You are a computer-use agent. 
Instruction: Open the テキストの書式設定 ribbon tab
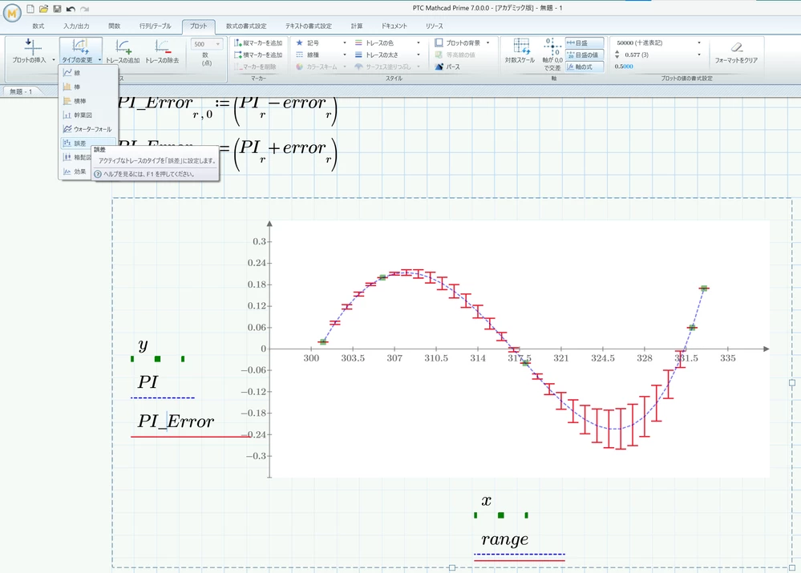[x=309, y=26]
